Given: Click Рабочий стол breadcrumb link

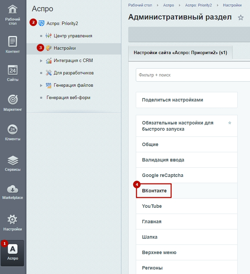Looking at the screenshot, I should point(140,5).
